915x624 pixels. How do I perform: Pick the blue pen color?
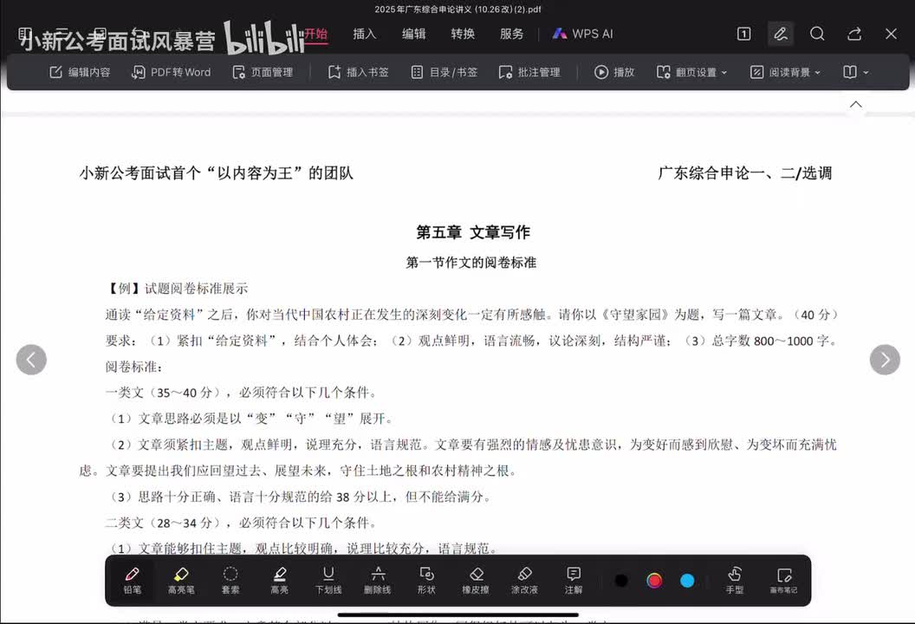[687, 580]
